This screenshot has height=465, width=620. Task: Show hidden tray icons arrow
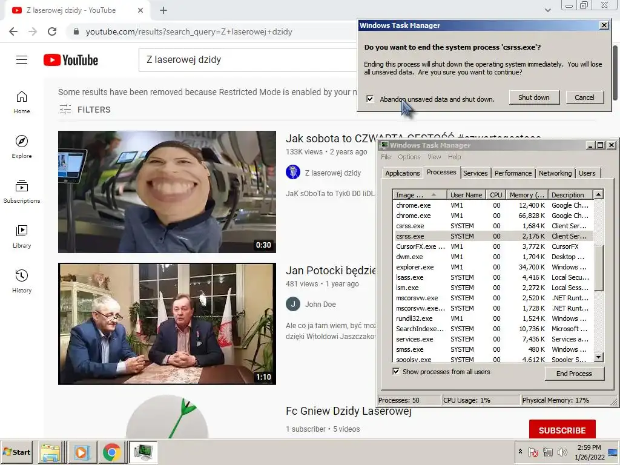point(520,451)
